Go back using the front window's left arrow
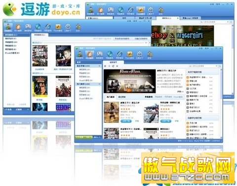Viewport: 237px width, 186px height. click(x=105, y=66)
